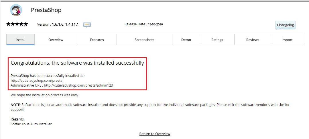Click the PrestaShop title text
This screenshot has width=309, height=139.
(x=46, y=10)
